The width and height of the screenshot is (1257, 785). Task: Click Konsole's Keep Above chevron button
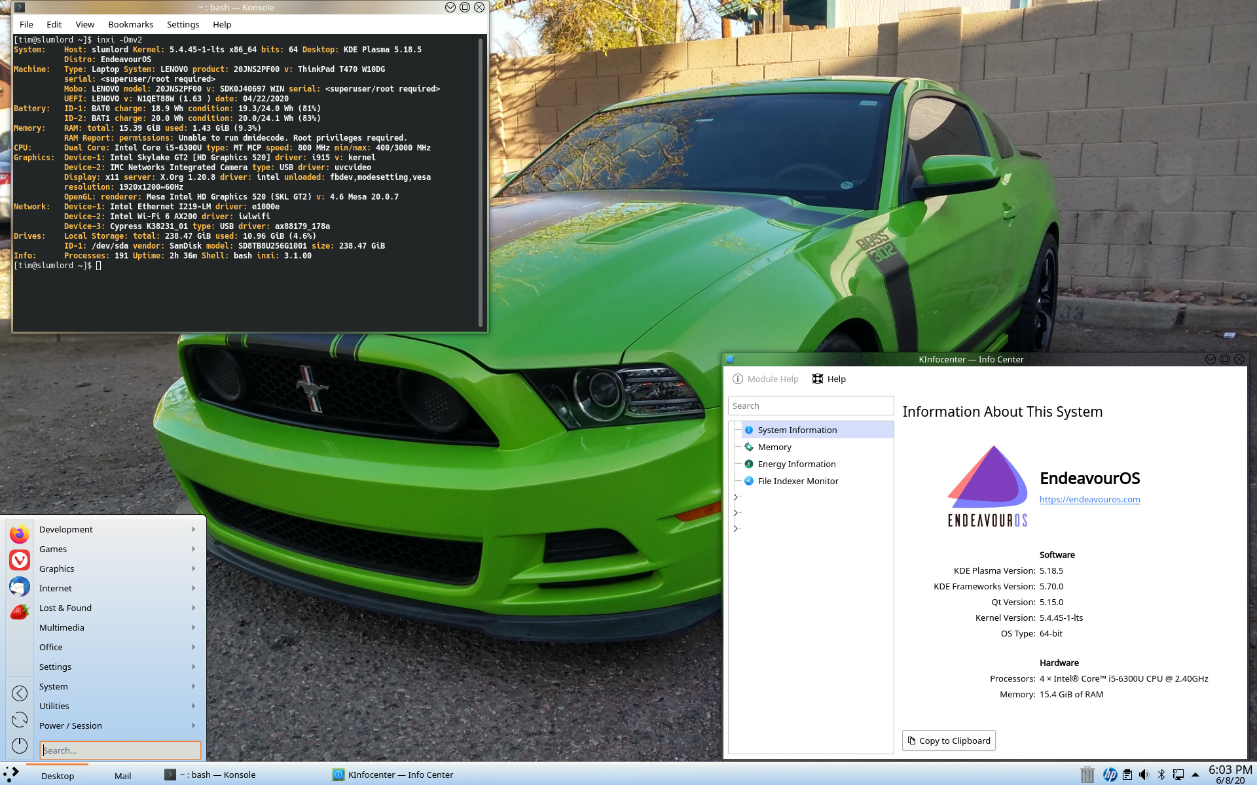click(x=450, y=7)
